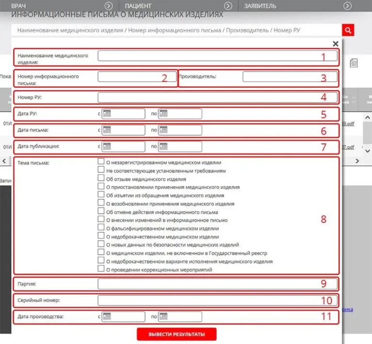The height and width of the screenshot is (344, 372).
Task: Enable 'О фальсифицированном медицинском изделии' checkbox
Action: click(101, 228)
